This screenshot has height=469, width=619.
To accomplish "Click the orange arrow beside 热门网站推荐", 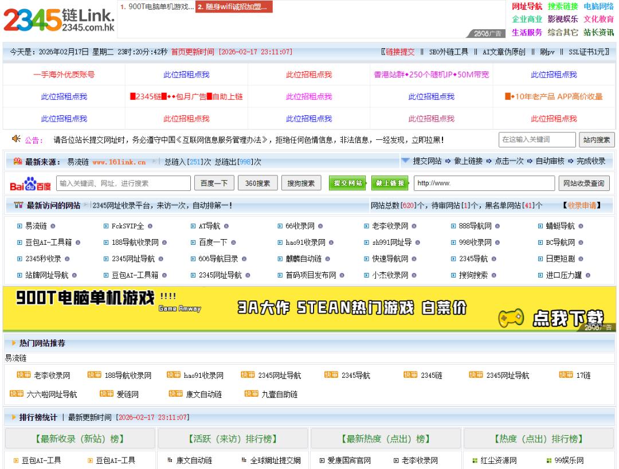I will pyautogui.click(x=14, y=343).
